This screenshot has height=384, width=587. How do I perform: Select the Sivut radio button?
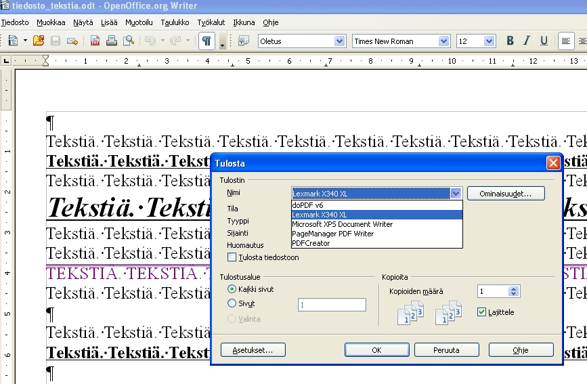[232, 303]
